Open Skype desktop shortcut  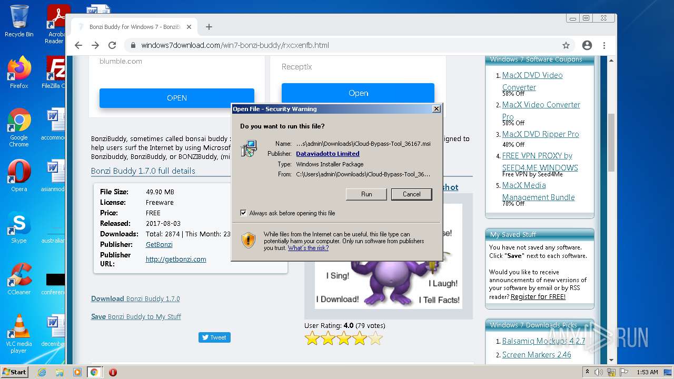tap(19, 227)
